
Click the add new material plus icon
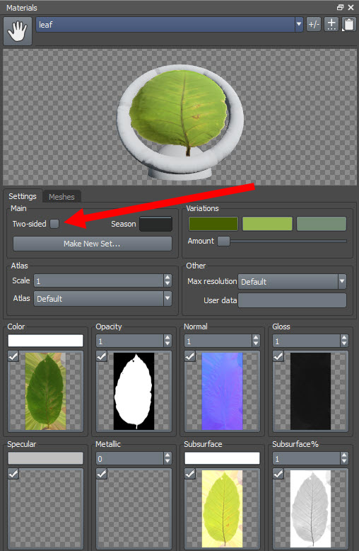point(331,25)
